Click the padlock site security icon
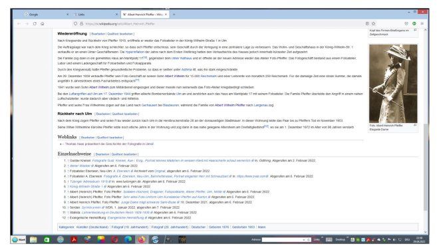This screenshot has height=252, width=441. (82, 24)
